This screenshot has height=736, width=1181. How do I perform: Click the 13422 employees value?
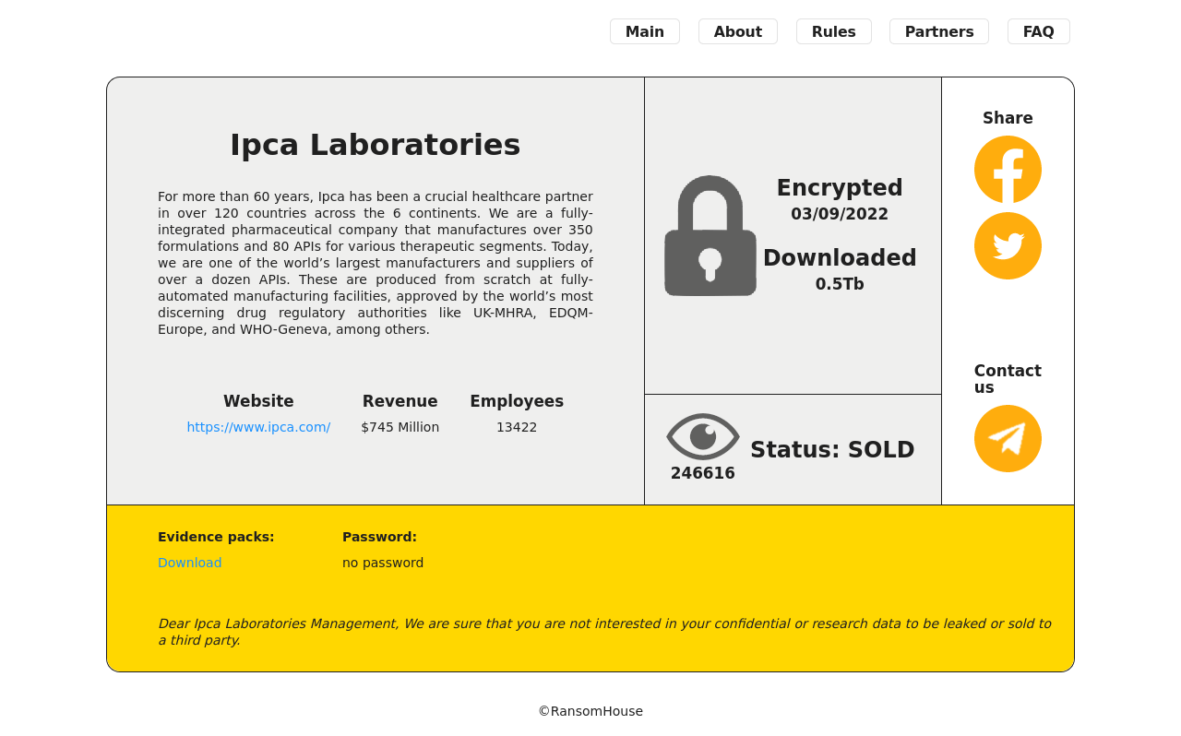[x=517, y=427]
